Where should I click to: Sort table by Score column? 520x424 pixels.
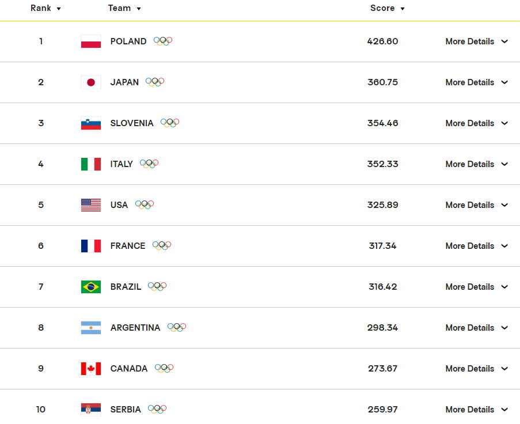387,8
